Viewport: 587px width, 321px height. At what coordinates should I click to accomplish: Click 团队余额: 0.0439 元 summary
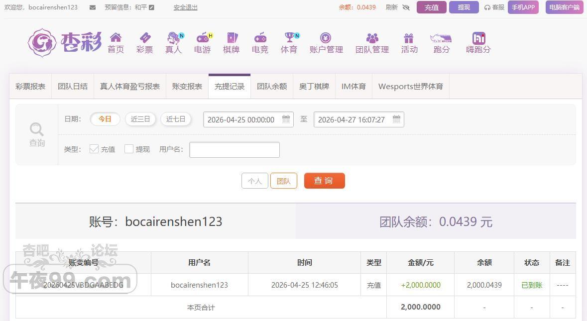pos(436,222)
